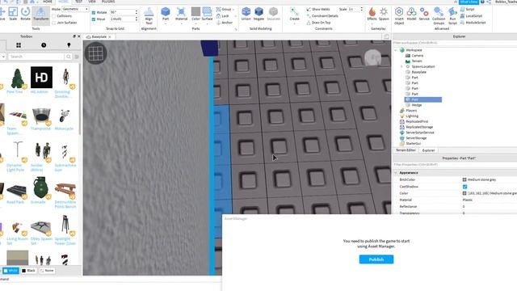
Task: Click the Spawn icon
Action: tap(384, 14)
